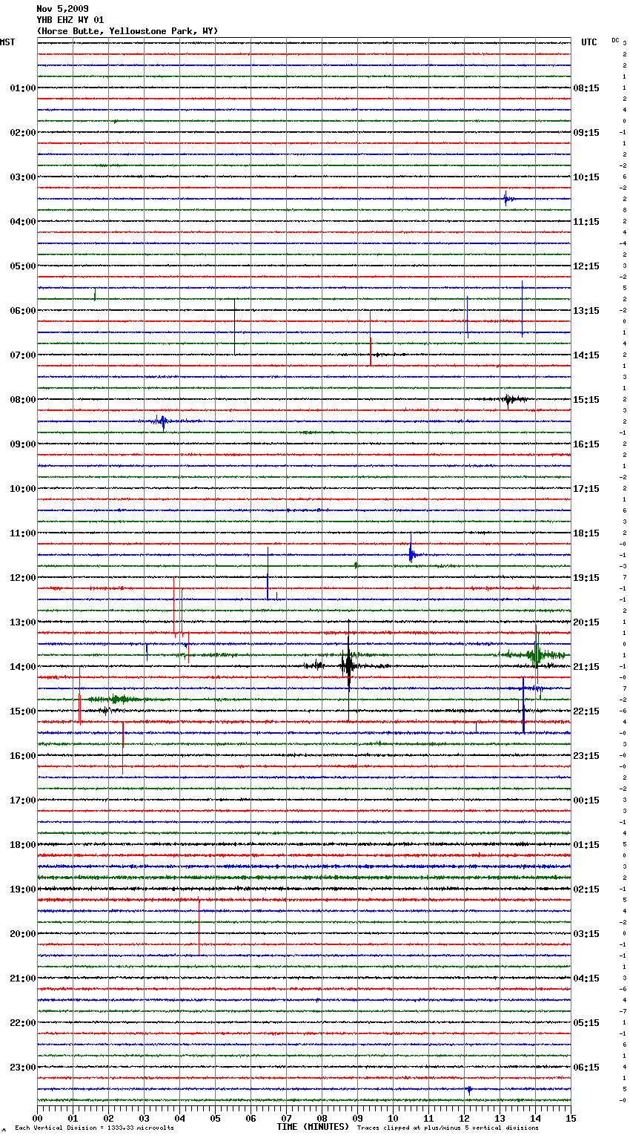Click the "17:15" UTC time label

coord(586,489)
